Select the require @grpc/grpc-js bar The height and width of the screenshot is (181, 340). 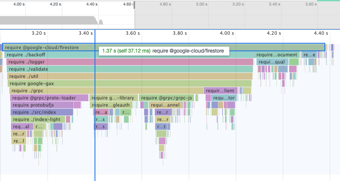pyautogui.click(x=167, y=98)
